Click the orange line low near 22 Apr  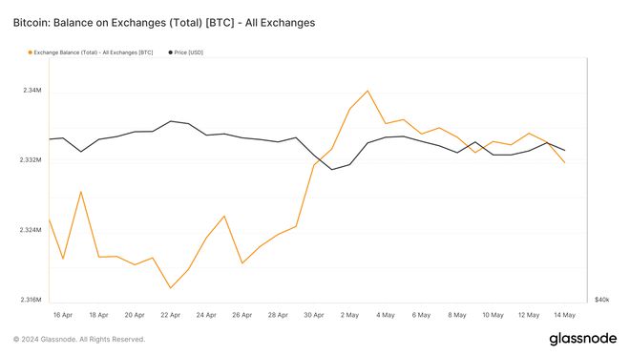170,288
